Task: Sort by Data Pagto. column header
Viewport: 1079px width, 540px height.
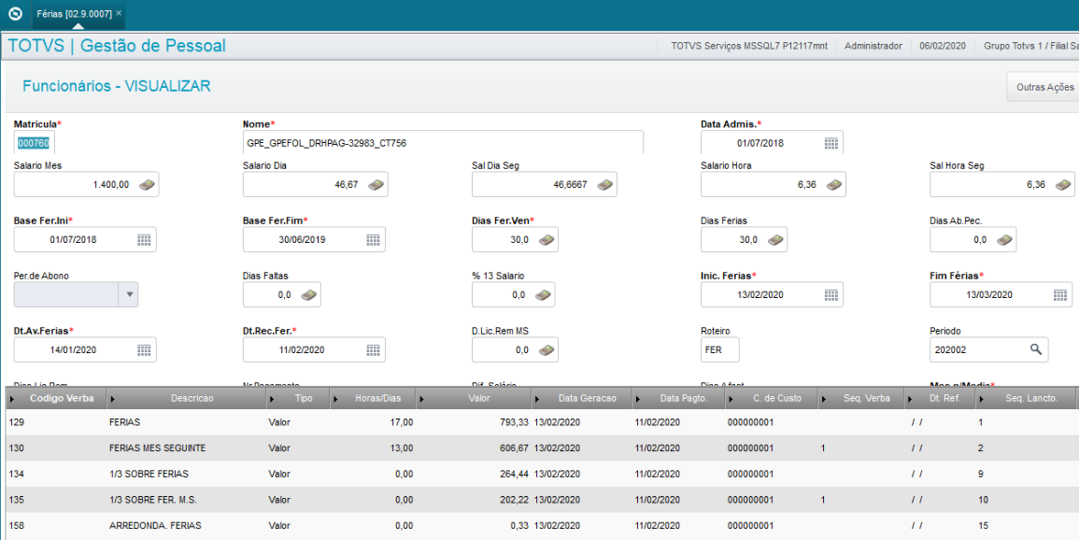Action: pos(678,398)
